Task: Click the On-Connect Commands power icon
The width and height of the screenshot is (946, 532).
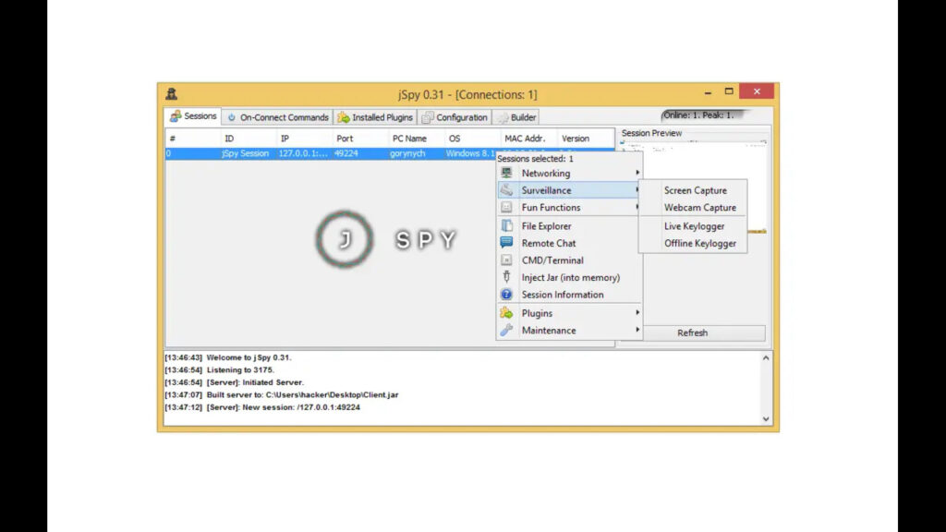Action: point(232,117)
